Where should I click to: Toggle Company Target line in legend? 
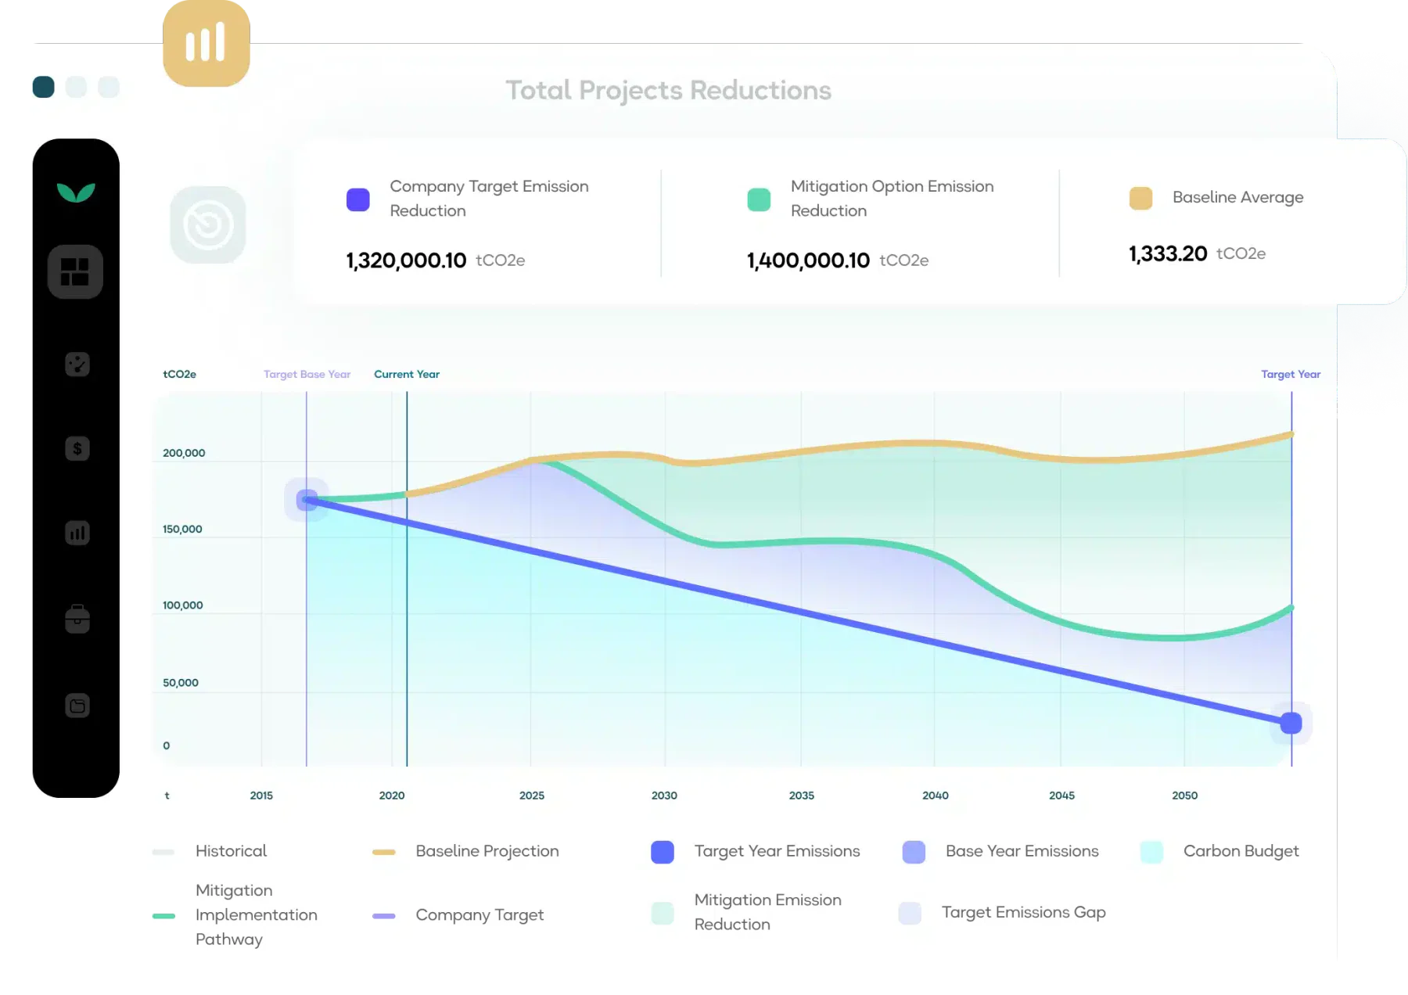(x=458, y=915)
